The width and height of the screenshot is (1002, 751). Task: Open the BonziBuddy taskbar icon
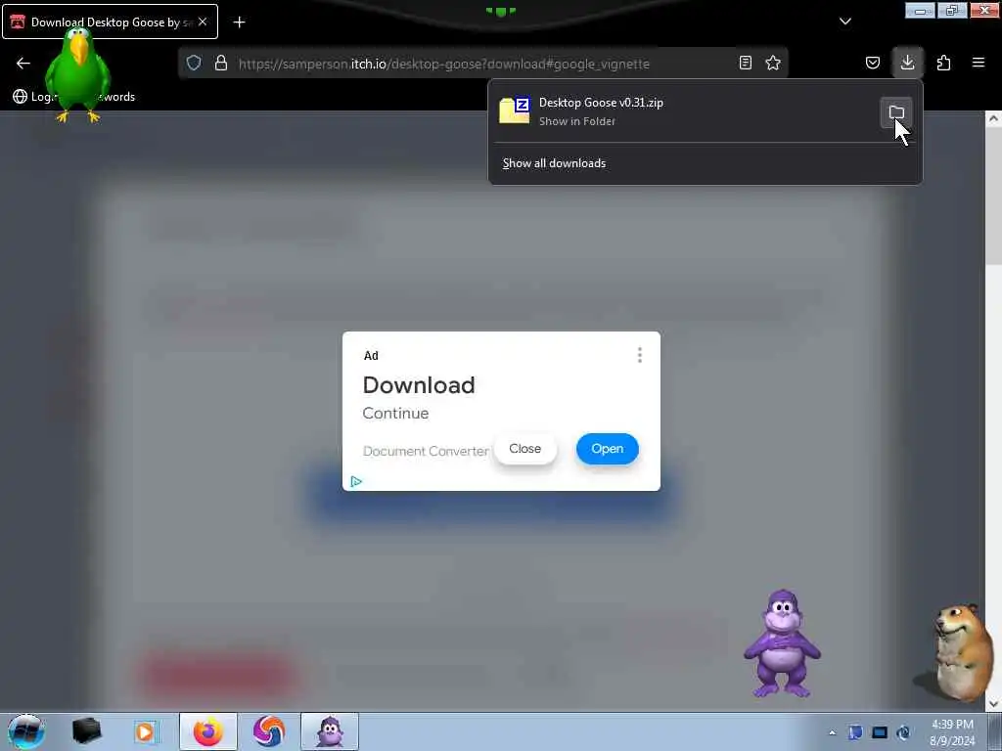[x=330, y=731]
